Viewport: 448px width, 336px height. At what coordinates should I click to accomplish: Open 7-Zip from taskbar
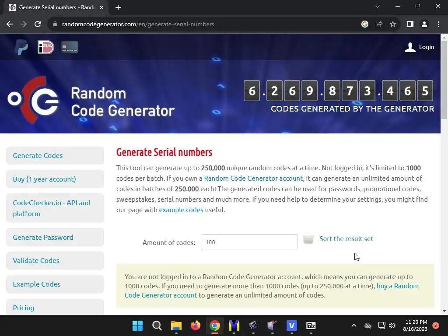(311, 325)
